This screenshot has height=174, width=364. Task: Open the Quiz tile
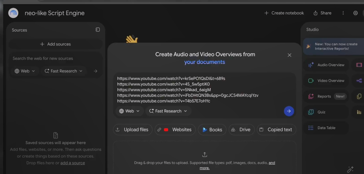(326, 112)
